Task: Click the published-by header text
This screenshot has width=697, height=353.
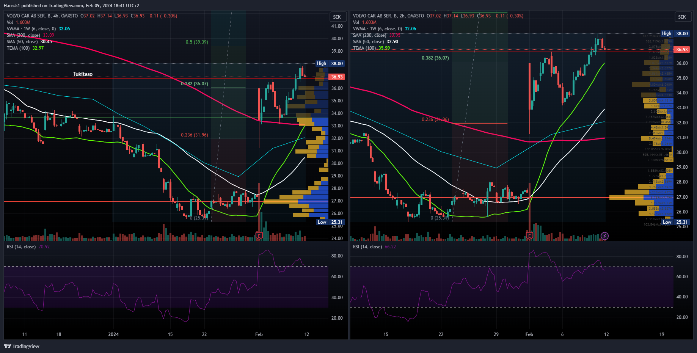Action: tap(71, 6)
